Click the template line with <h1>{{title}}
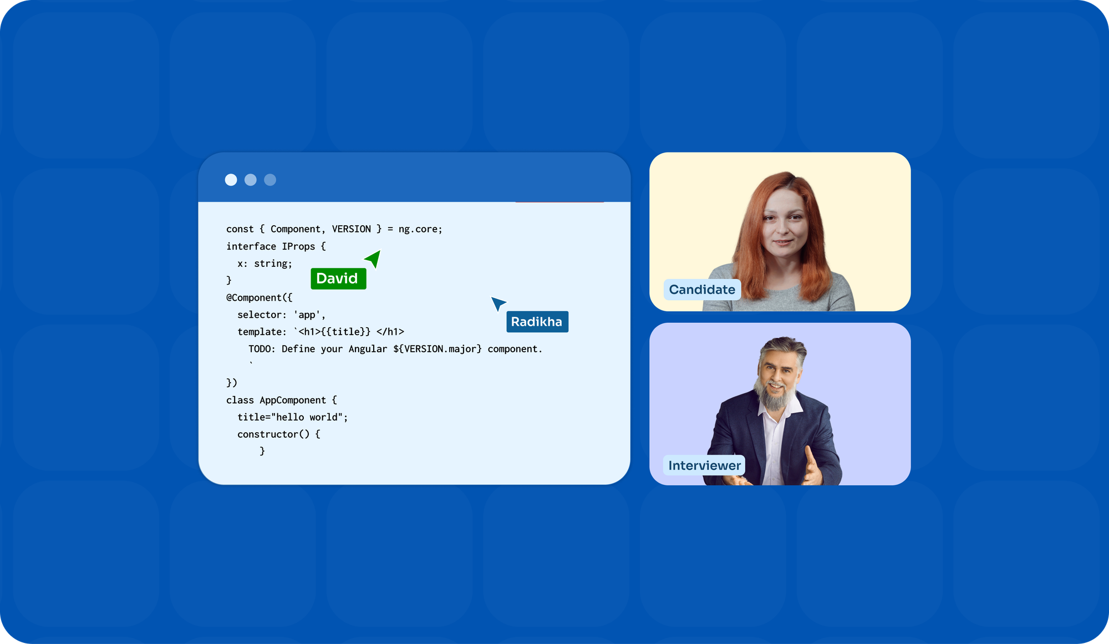Viewport: 1109px width, 644px height. [x=321, y=332]
